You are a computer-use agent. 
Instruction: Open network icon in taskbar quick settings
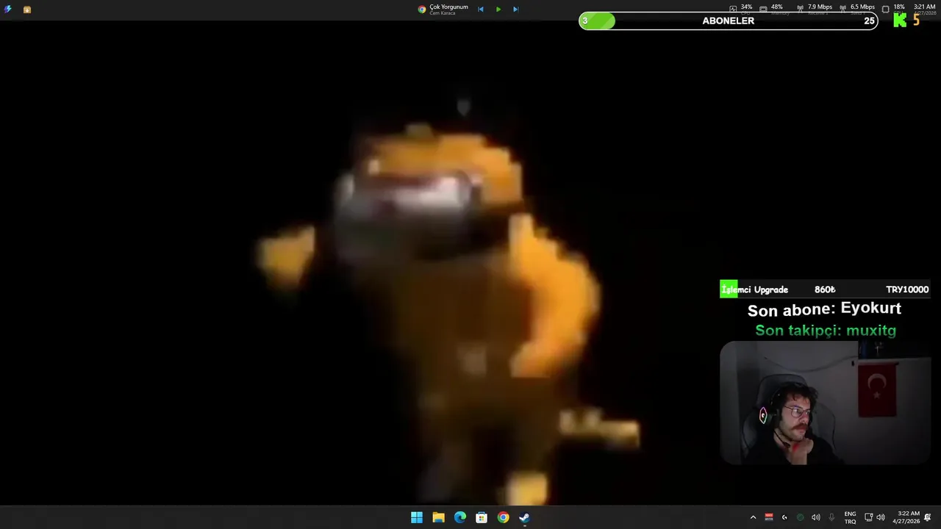click(868, 517)
